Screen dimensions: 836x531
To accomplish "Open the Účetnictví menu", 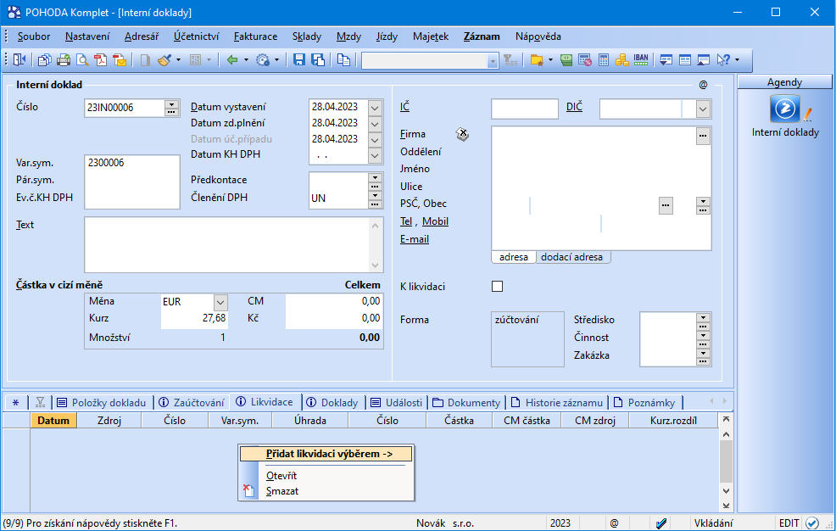I will tap(196, 36).
